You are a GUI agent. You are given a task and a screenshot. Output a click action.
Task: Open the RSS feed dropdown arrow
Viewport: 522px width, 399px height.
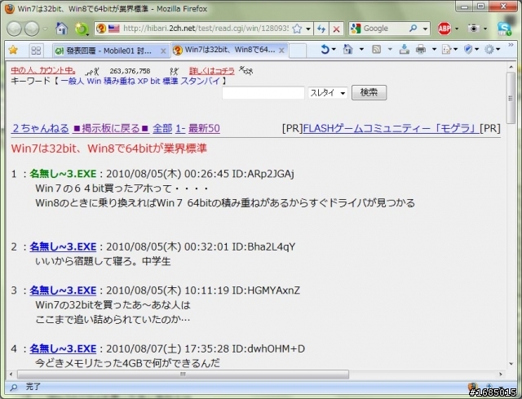390,50
